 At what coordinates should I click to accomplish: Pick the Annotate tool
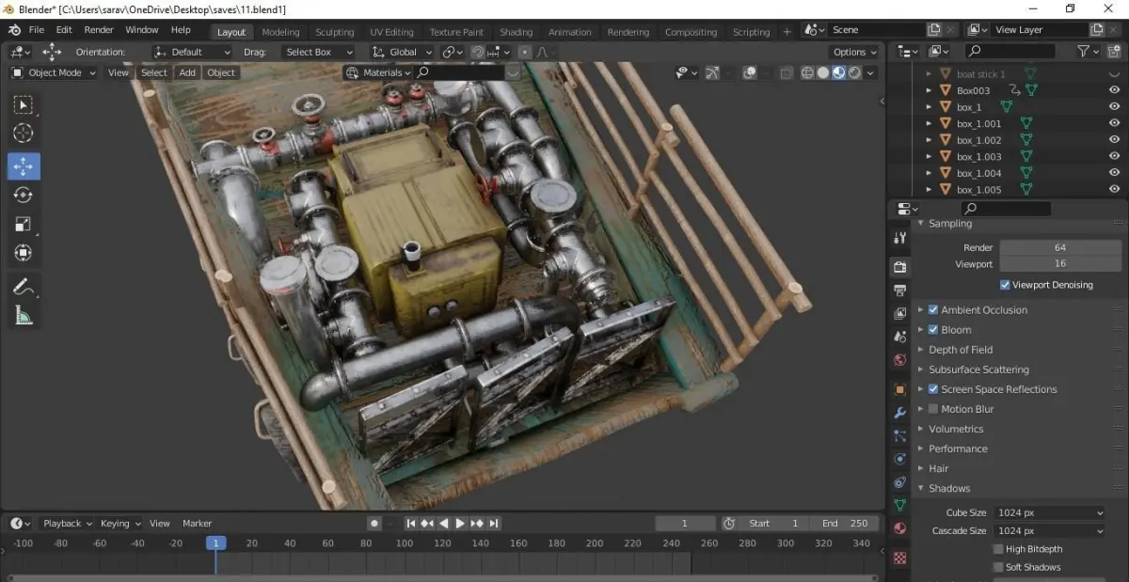pyautogui.click(x=24, y=287)
